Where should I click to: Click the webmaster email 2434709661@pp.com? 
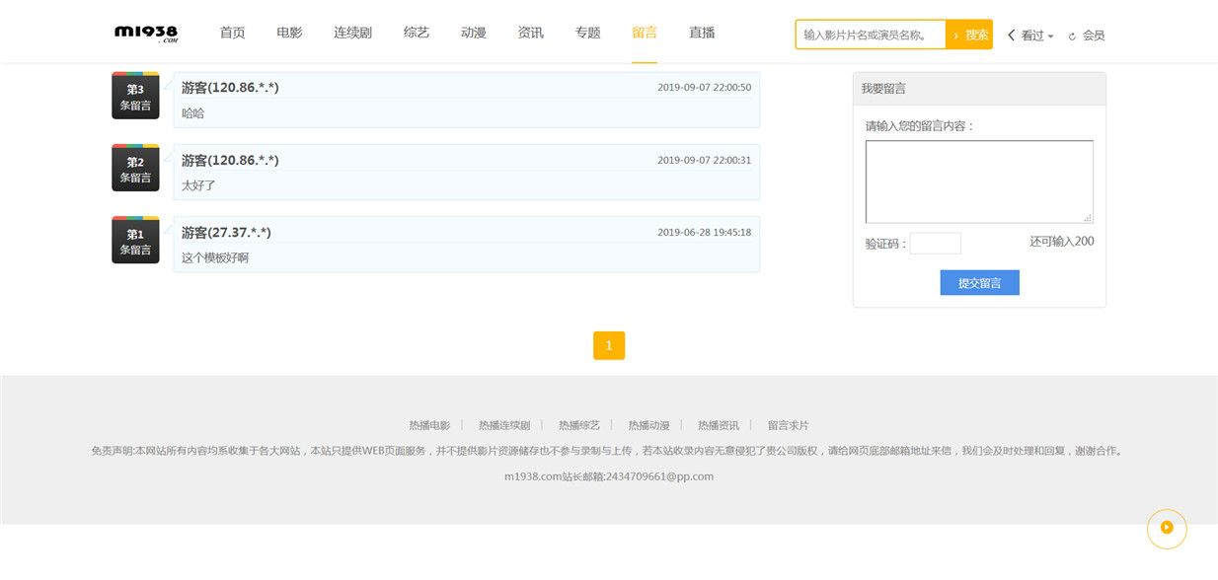tap(659, 476)
